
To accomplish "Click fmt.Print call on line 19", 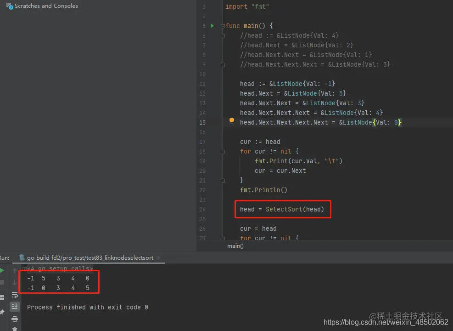I will click(x=298, y=161).
